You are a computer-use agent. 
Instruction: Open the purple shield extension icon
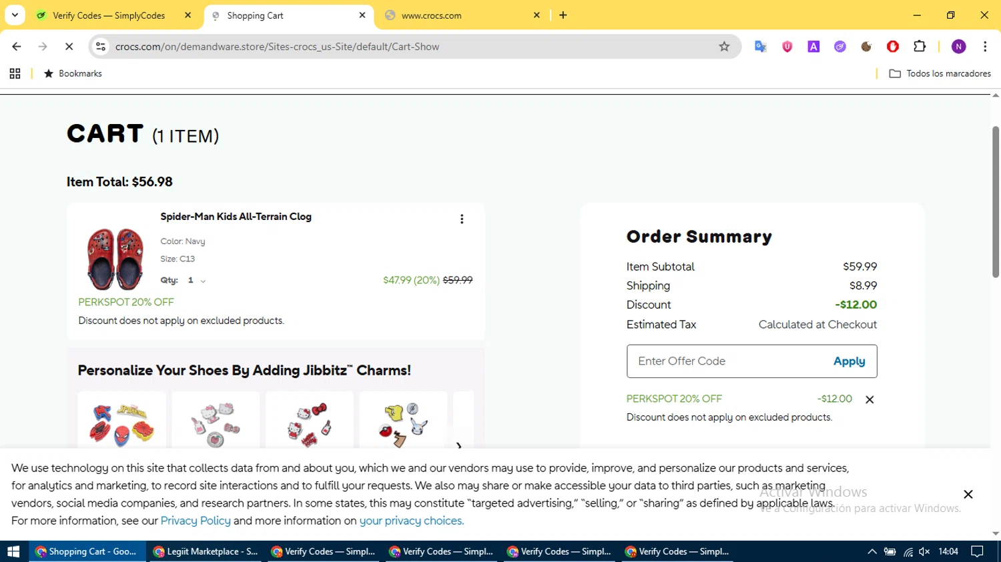[787, 47]
